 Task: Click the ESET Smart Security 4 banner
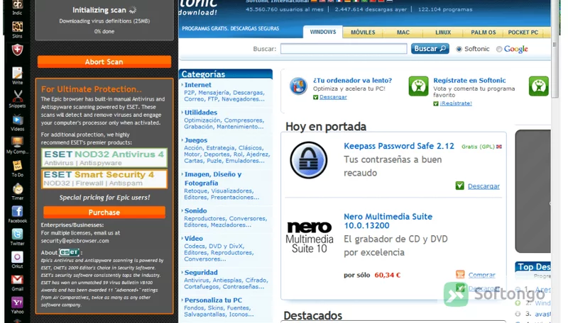(104, 178)
